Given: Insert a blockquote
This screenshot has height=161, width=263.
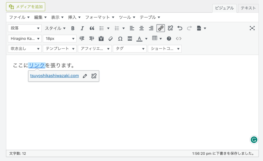Looking at the screenshot, I should 92,28.
